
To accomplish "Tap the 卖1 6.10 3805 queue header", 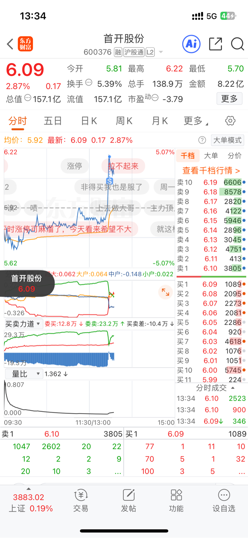I will [x=62, y=434].
